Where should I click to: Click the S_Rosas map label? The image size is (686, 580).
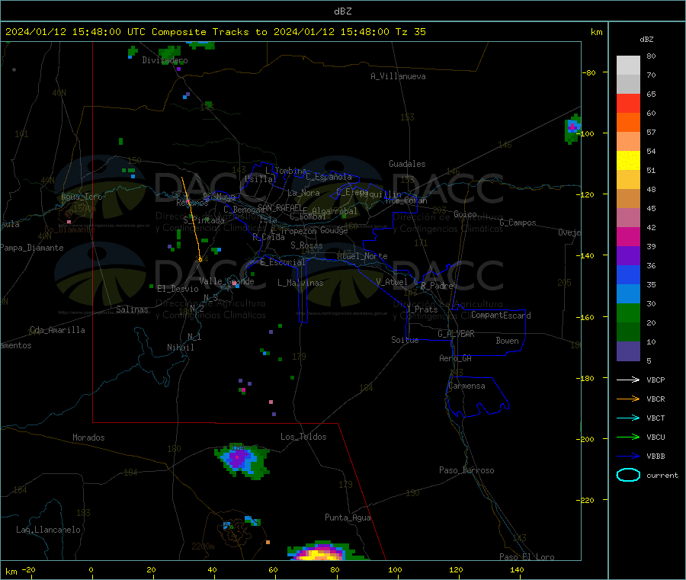click(306, 246)
